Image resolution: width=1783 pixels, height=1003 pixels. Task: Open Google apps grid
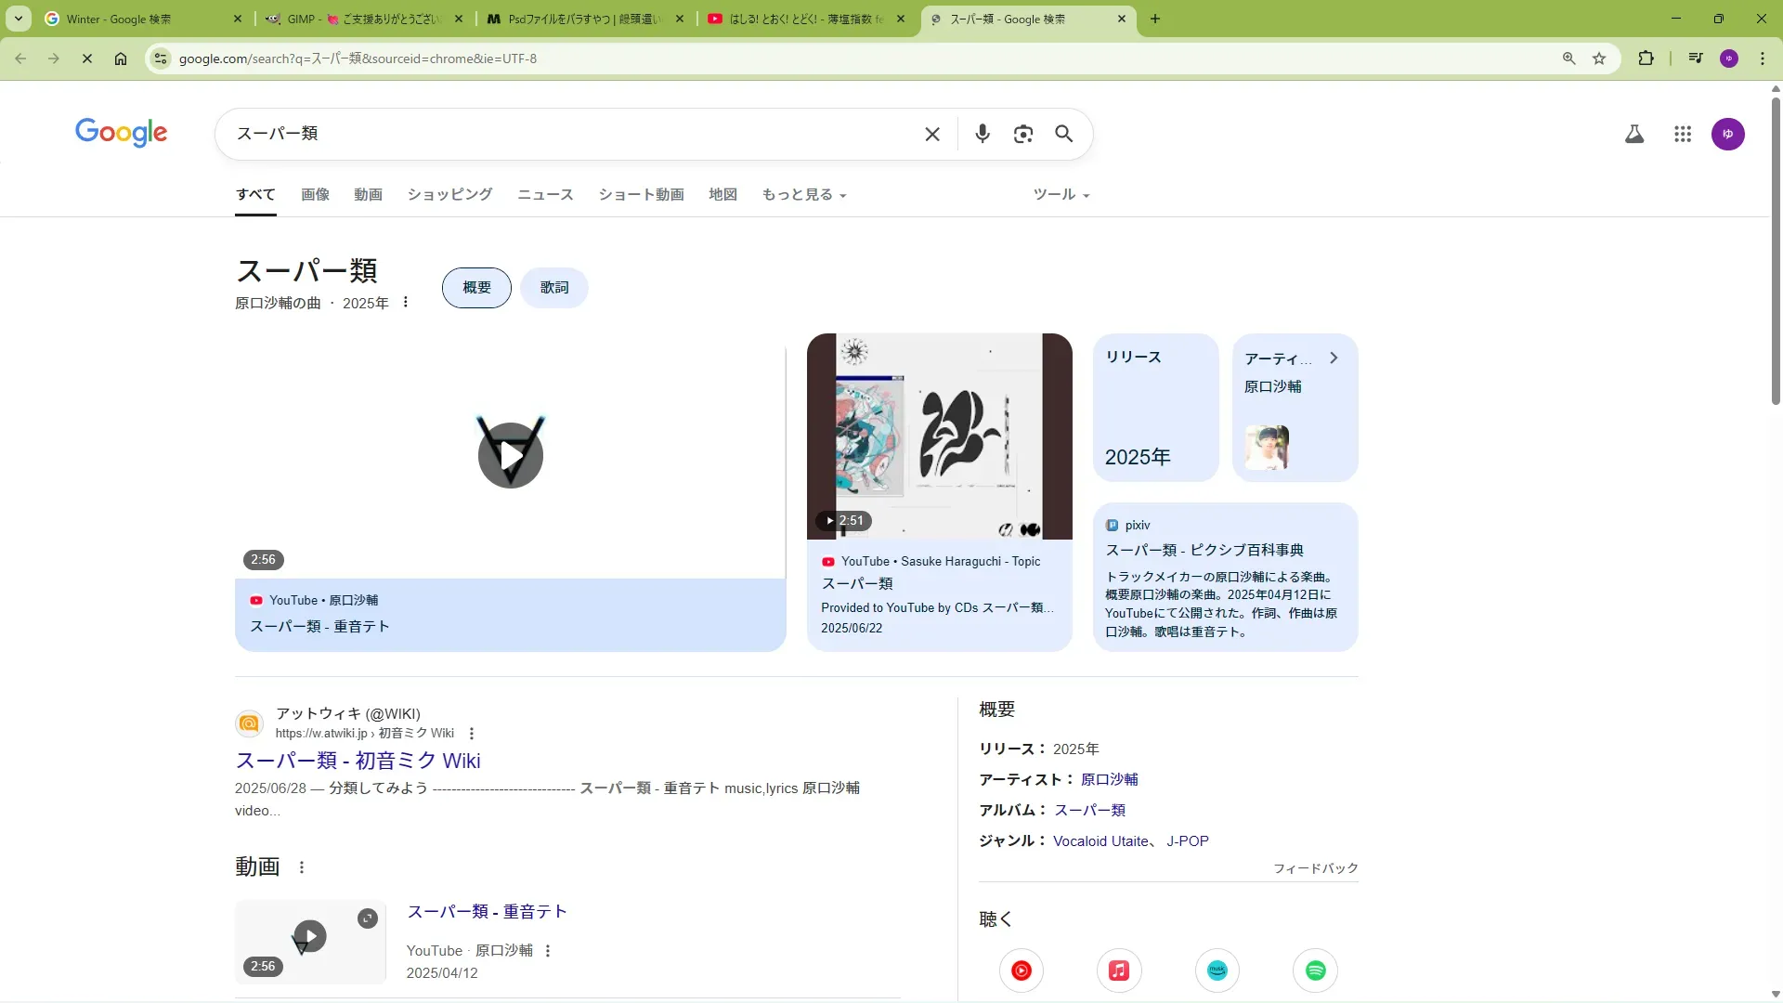[x=1682, y=134]
